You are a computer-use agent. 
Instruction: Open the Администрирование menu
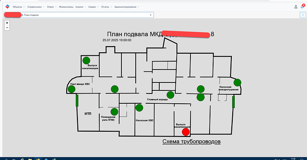point(127,7)
